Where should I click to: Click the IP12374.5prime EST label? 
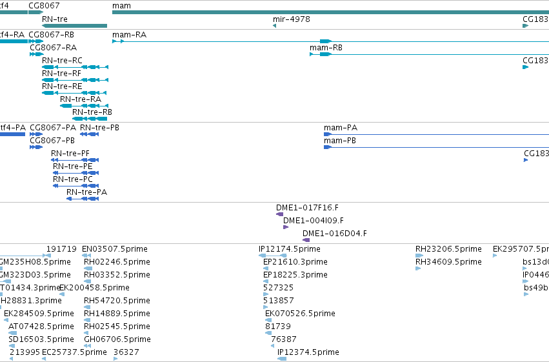pos(308,352)
